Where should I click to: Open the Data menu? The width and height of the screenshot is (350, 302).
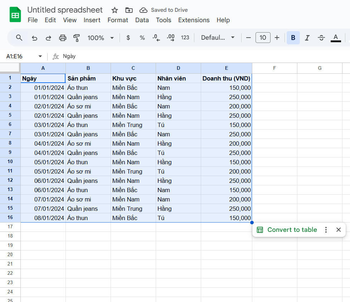(x=142, y=20)
